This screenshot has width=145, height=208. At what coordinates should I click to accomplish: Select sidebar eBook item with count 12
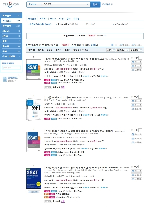point(11,31)
